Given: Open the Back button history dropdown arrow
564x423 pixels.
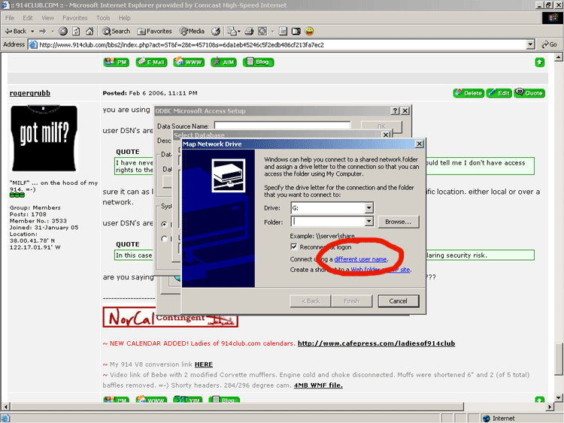Looking at the screenshot, I should pyautogui.click(x=32, y=32).
